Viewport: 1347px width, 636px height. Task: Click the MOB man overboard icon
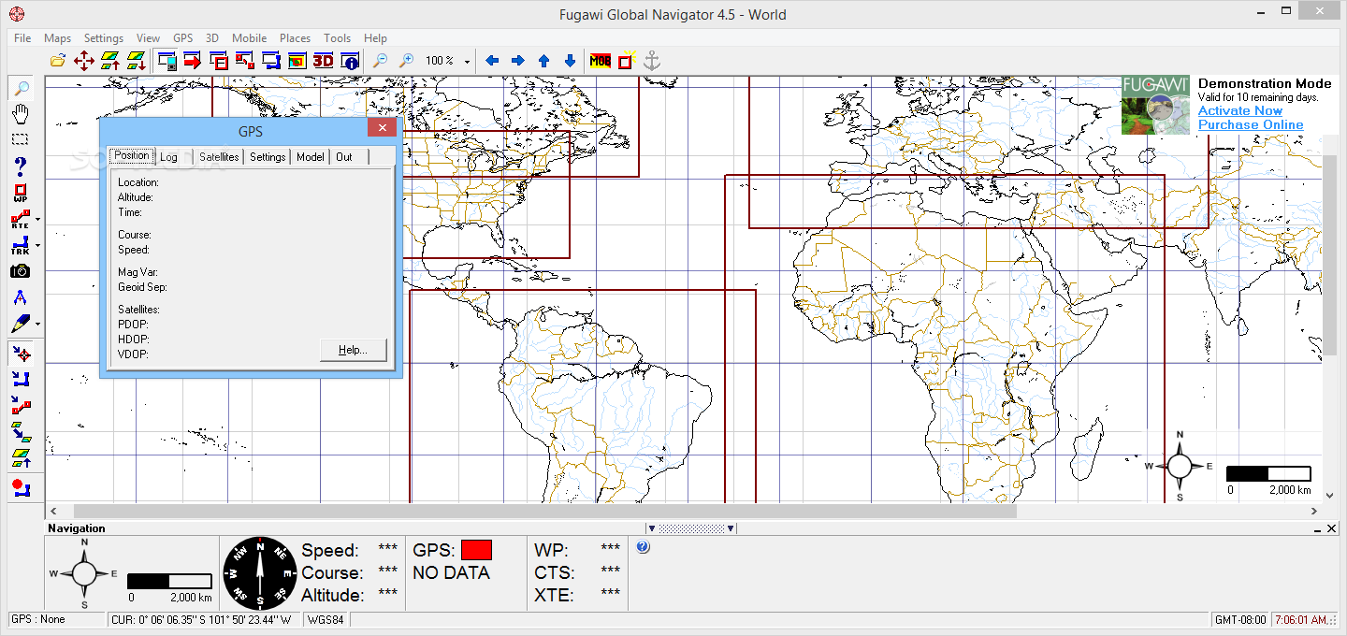600,61
